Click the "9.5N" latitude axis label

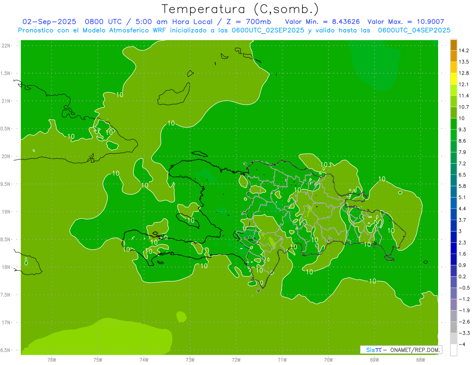[x=6, y=184]
